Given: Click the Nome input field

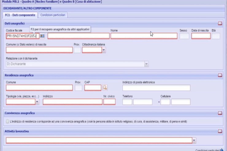Looking at the screenshot, I should (x=144, y=36).
